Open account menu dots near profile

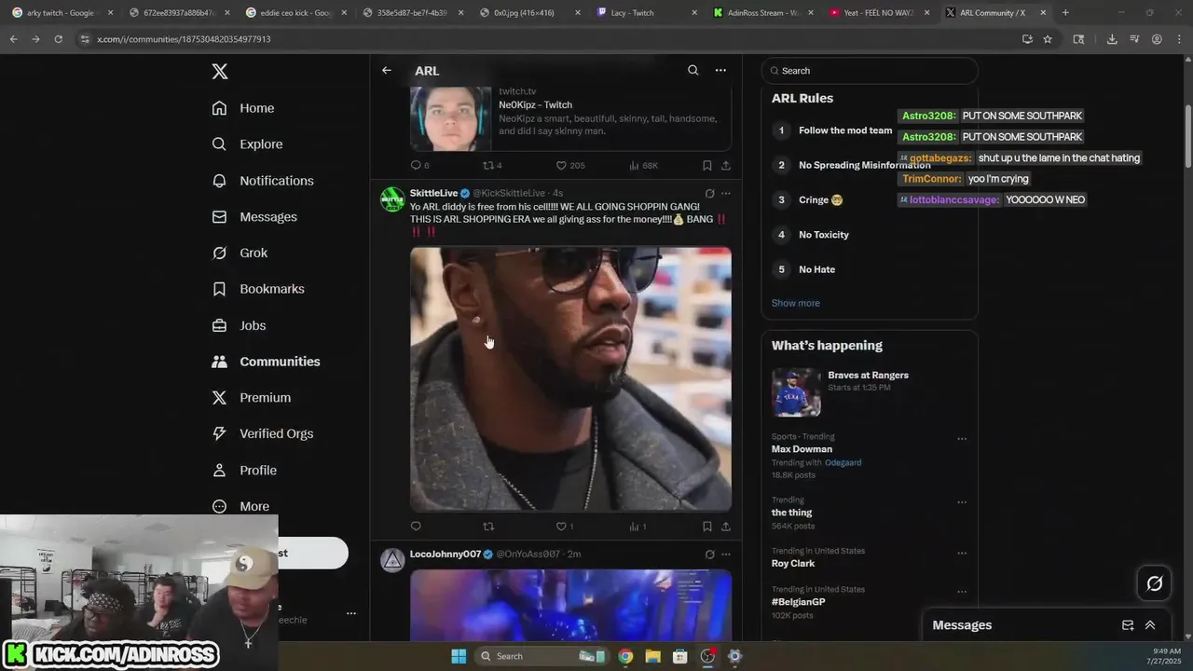(351, 613)
